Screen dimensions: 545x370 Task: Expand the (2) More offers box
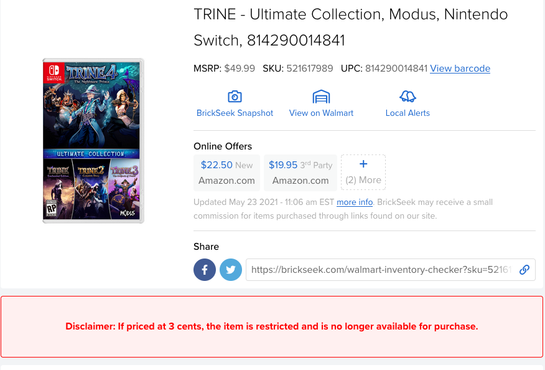(x=363, y=173)
